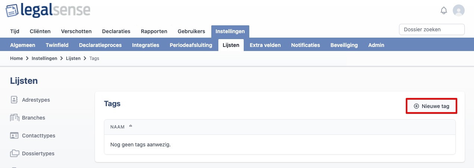Go to Home in the breadcrumb
The width and height of the screenshot is (474, 168).
tap(16, 58)
